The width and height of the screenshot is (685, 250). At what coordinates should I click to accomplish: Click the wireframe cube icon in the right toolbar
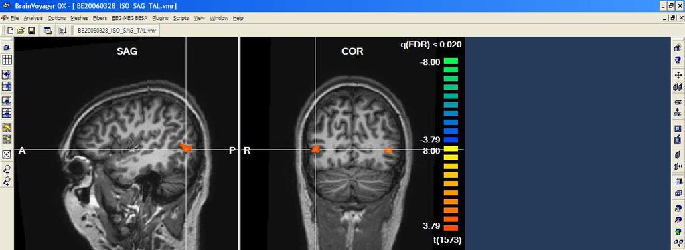pyautogui.click(x=678, y=193)
